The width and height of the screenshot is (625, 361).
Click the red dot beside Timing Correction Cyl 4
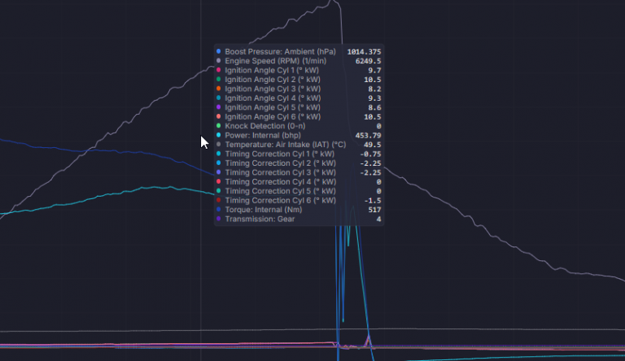(x=218, y=181)
